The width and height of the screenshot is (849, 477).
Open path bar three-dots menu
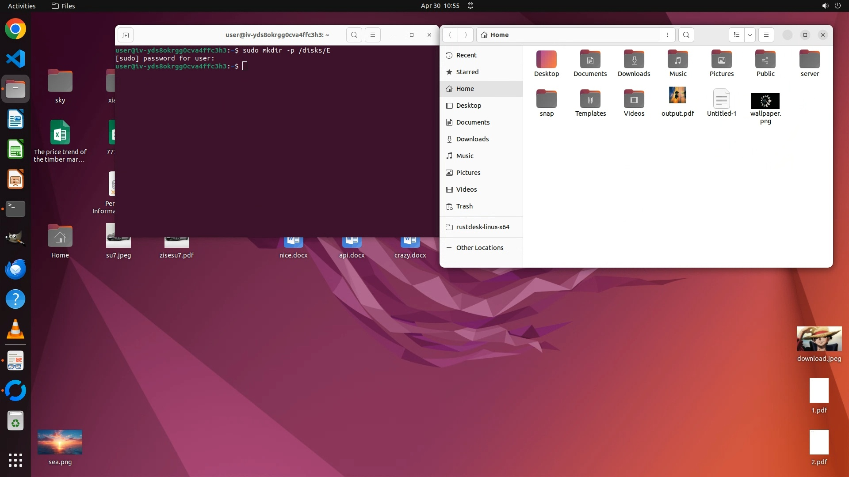tap(667, 35)
